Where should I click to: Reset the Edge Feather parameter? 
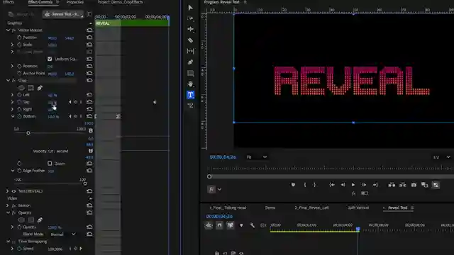coord(89,171)
